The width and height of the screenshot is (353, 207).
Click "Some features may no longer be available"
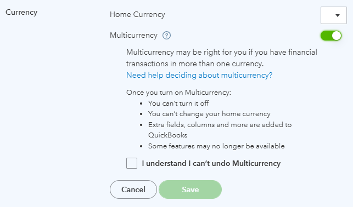pos(216,146)
